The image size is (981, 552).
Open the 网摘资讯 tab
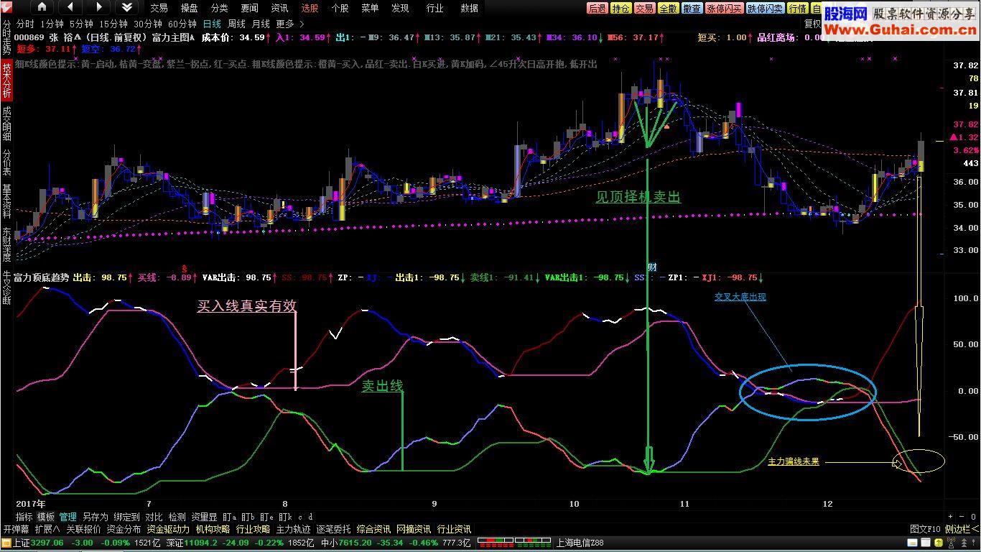(x=414, y=529)
